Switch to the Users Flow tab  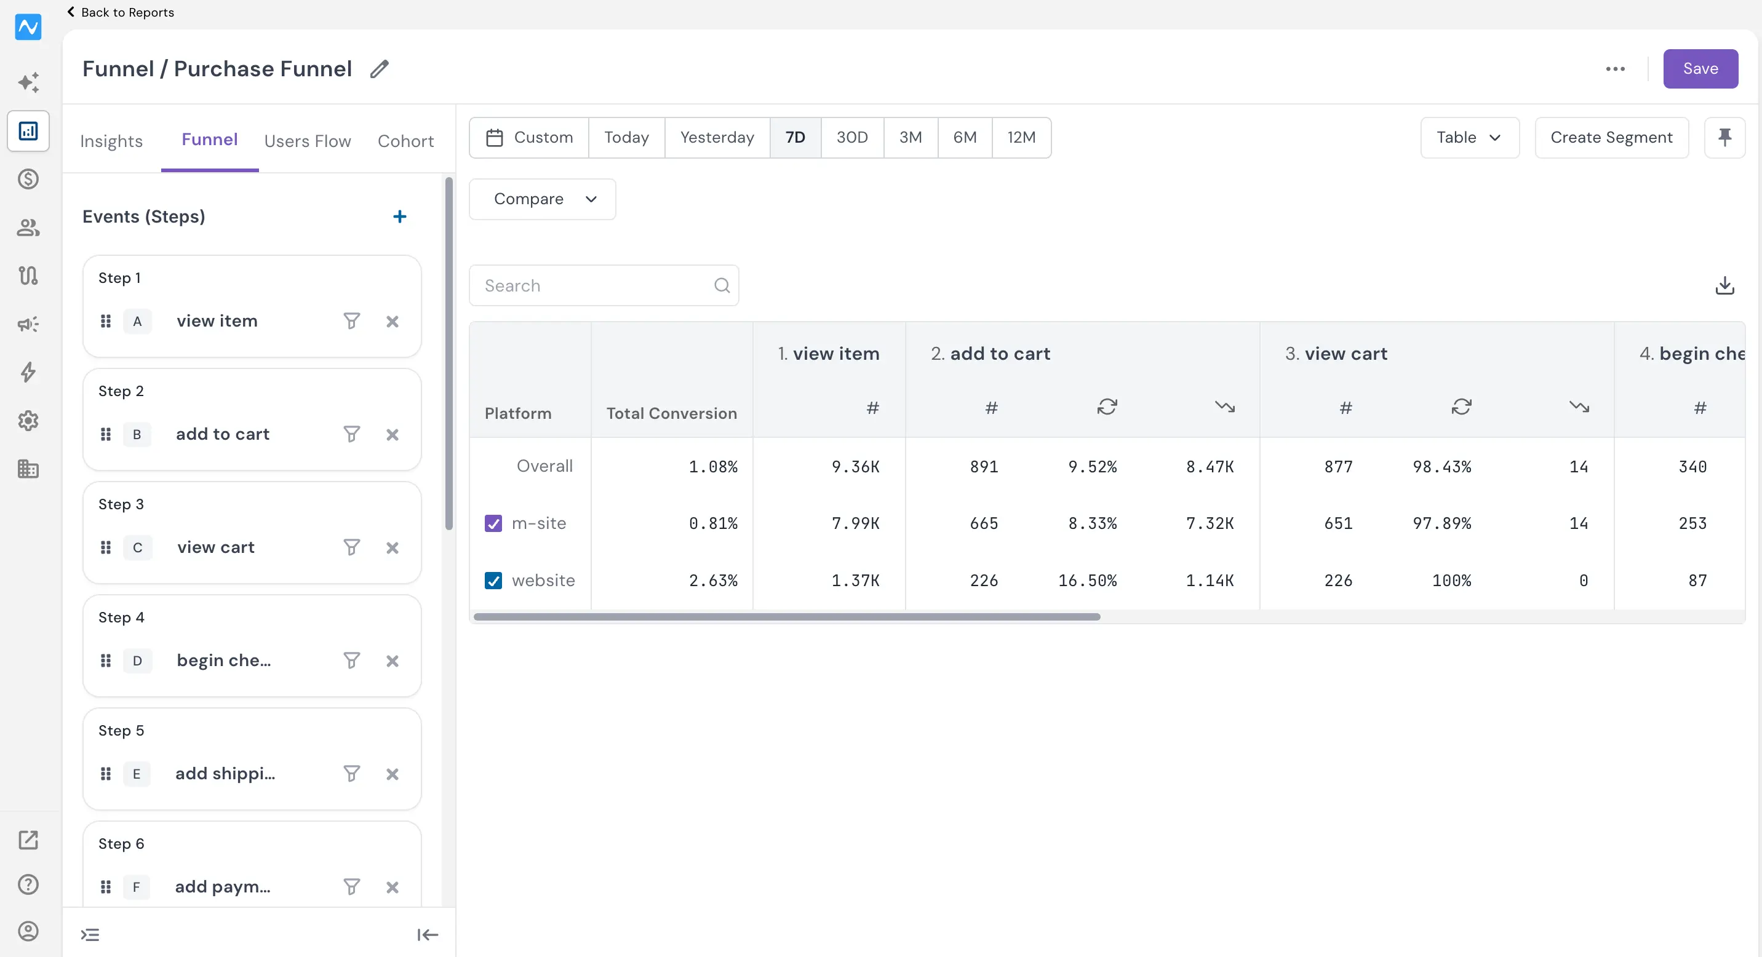308,141
